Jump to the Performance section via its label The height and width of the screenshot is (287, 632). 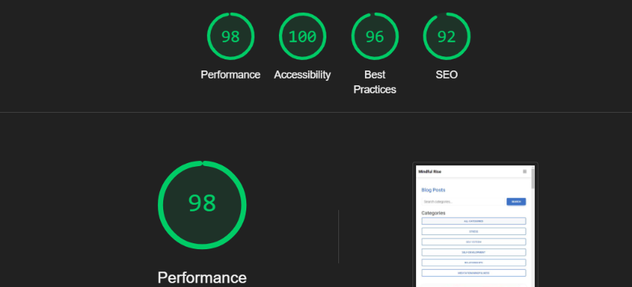click(x=231, y=75)
